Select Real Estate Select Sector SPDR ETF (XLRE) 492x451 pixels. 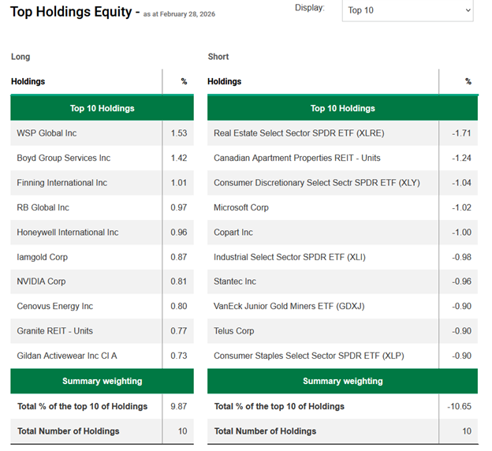click(299, 133)
